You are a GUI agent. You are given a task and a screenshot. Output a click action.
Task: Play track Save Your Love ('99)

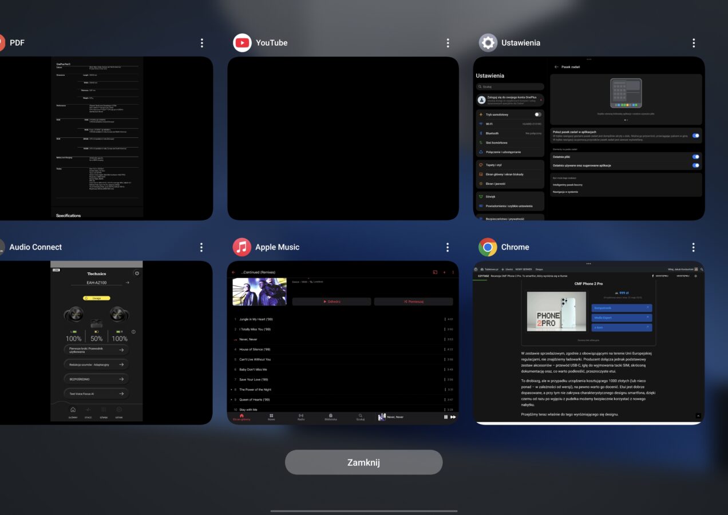click(x=343, y=379)
